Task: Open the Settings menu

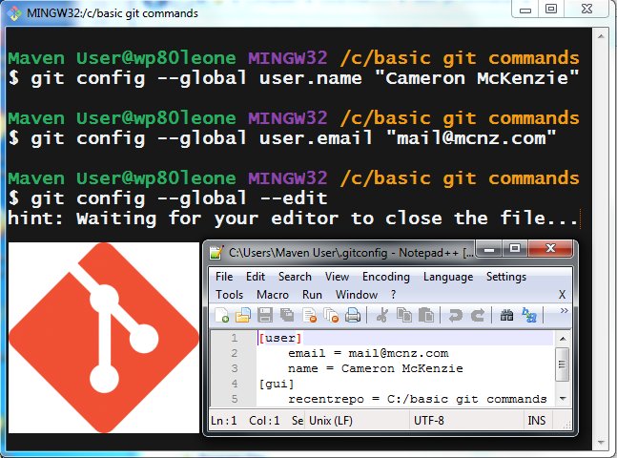Action: coord(506,277)
